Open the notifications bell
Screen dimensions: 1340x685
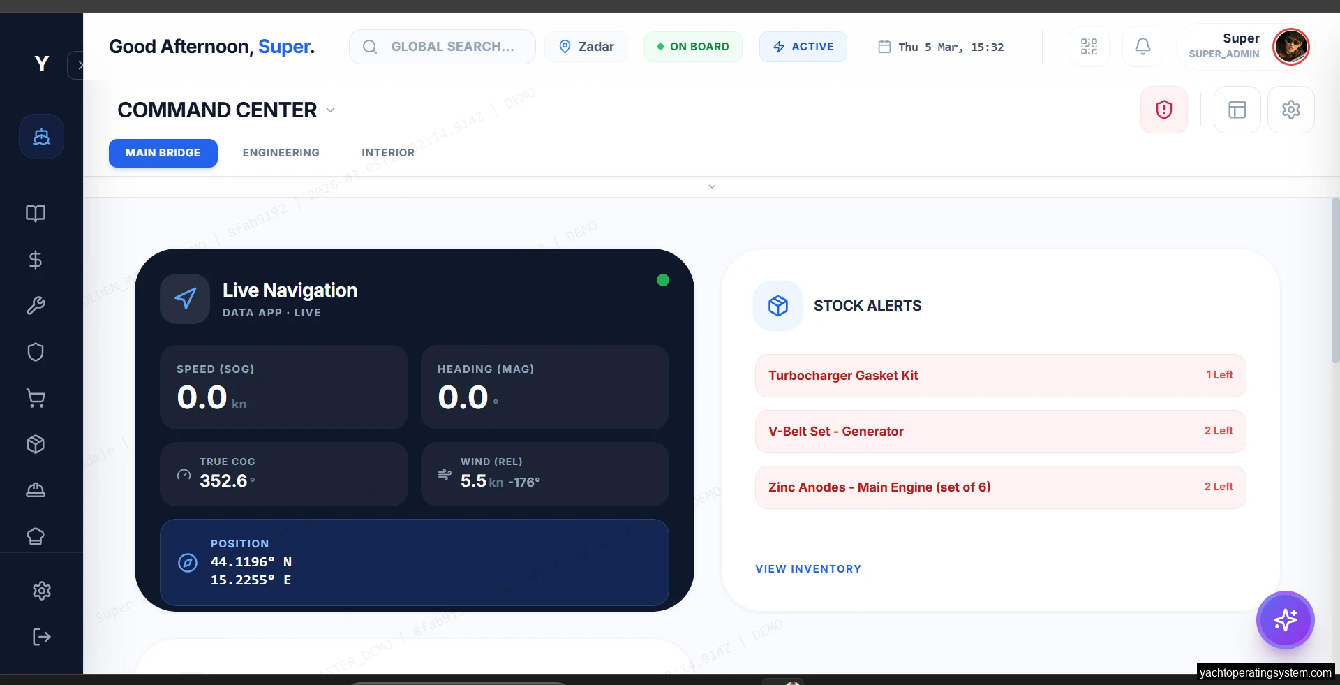pyautogui.click(x=1142, y=47)
